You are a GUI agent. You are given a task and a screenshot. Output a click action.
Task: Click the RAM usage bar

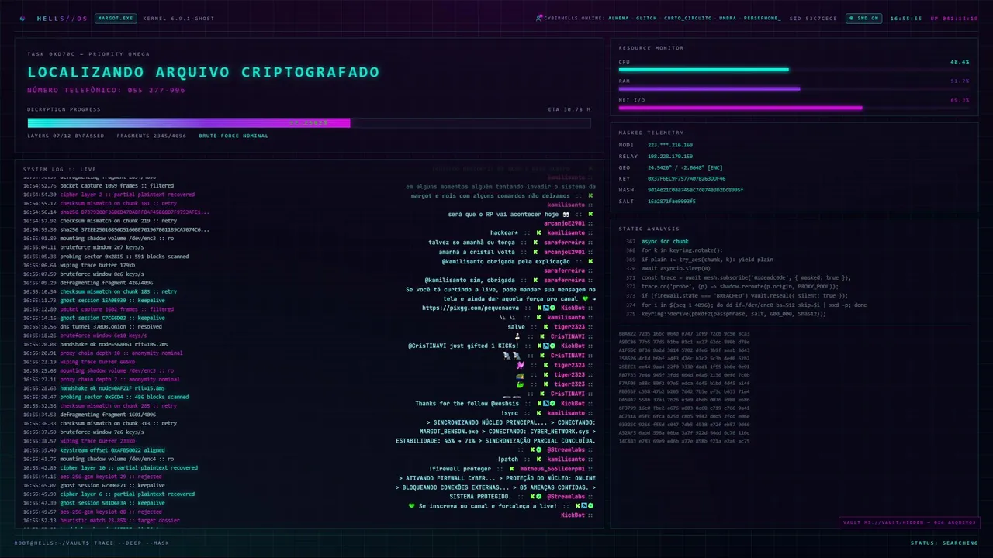point(794,88)
